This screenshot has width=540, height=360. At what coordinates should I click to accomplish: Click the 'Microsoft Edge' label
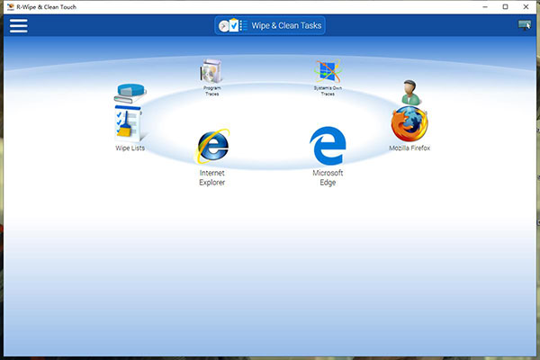(328, 178)
